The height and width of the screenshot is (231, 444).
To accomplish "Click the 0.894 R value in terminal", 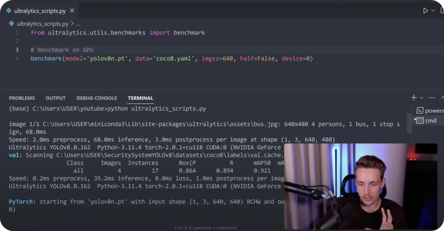I will tap(225, 171).
